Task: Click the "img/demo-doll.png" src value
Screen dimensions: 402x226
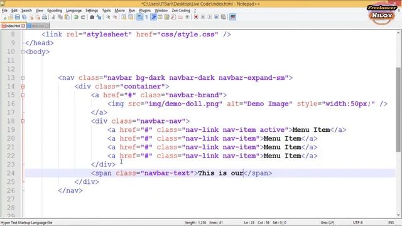Action: 183,104
